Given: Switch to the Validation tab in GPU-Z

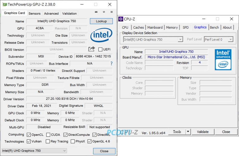Looking at the screenshot, I should [x=69, y=14].
